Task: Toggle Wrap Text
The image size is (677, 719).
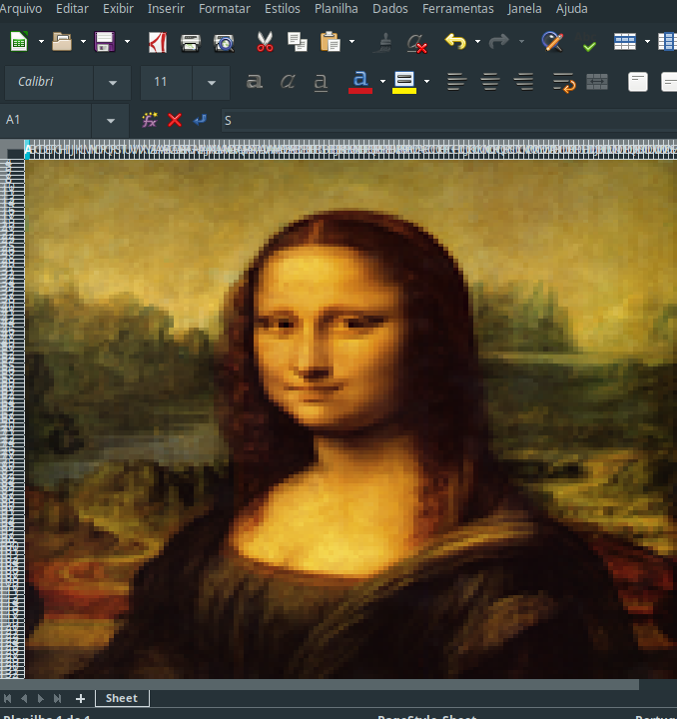Action: [x=564, y=83]
